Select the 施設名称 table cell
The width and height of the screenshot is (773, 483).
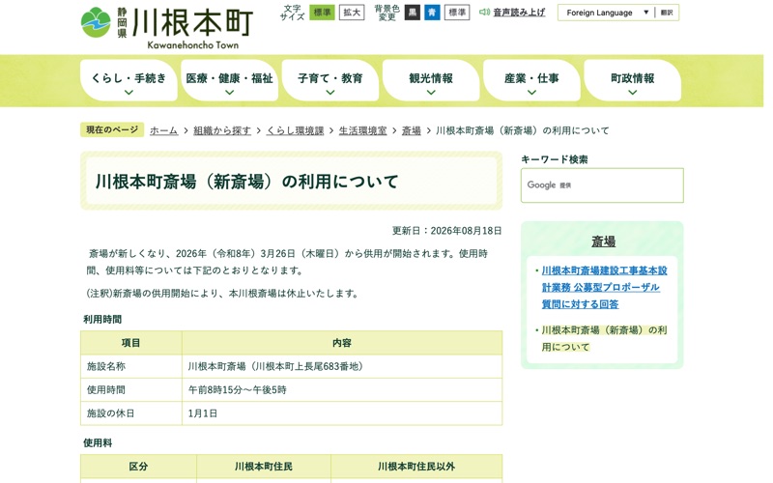click(131, 366)
